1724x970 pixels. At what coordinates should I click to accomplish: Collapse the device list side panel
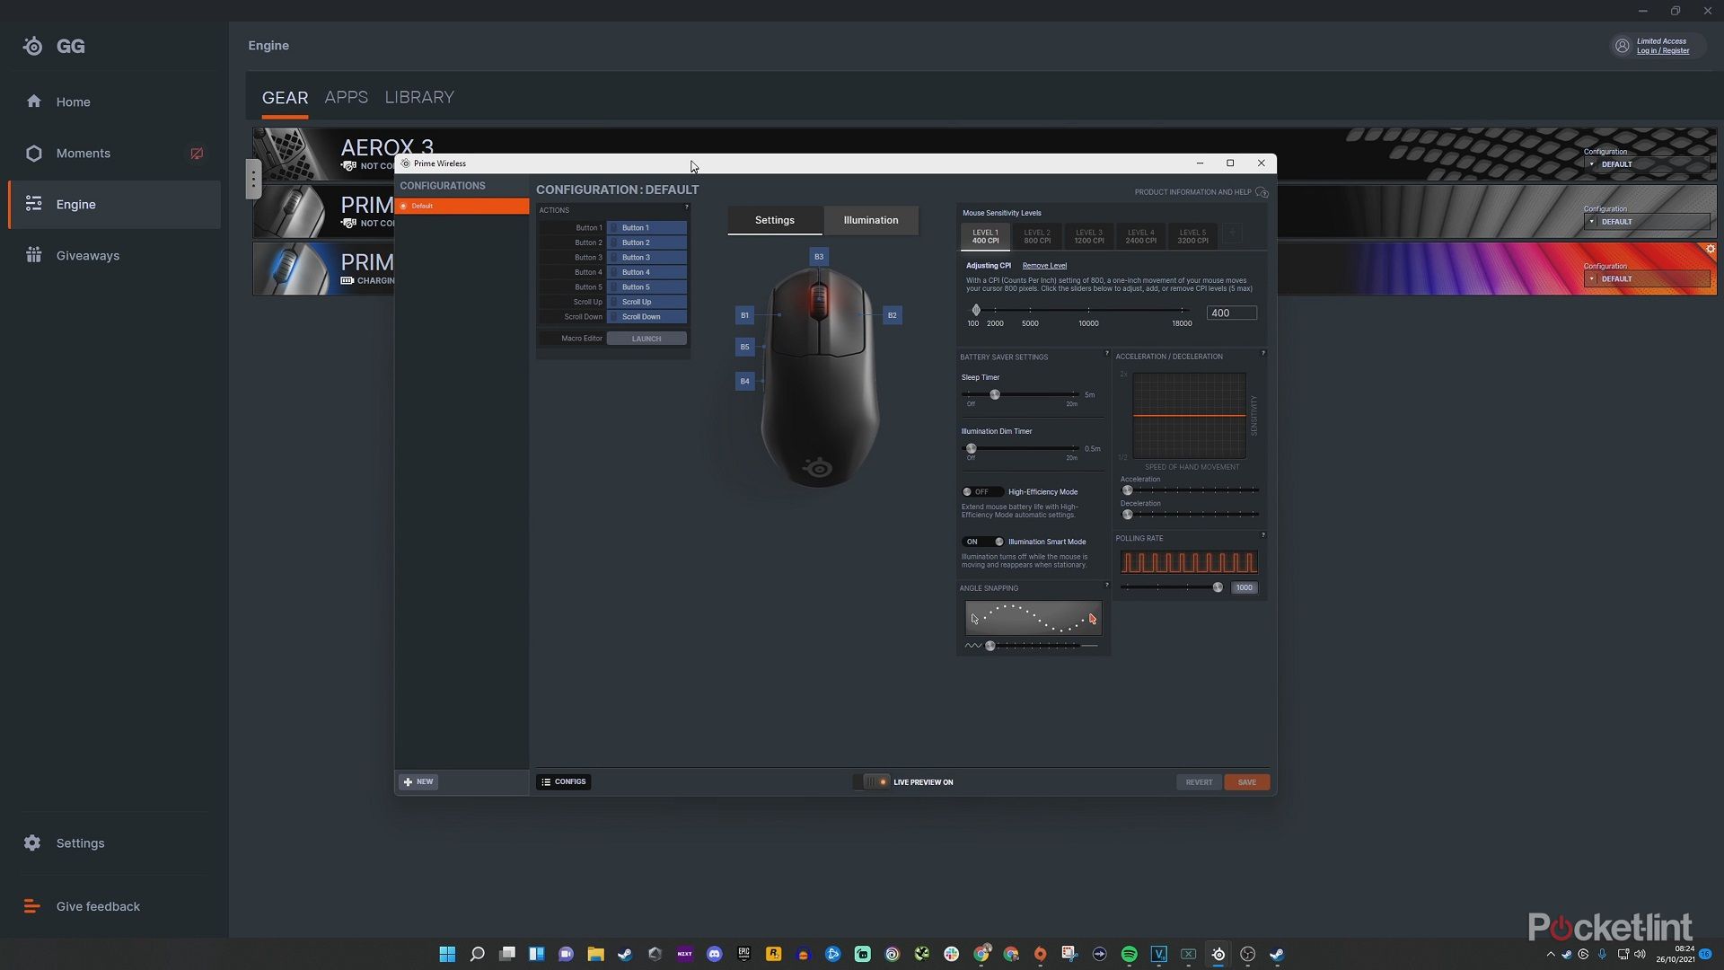254,179
